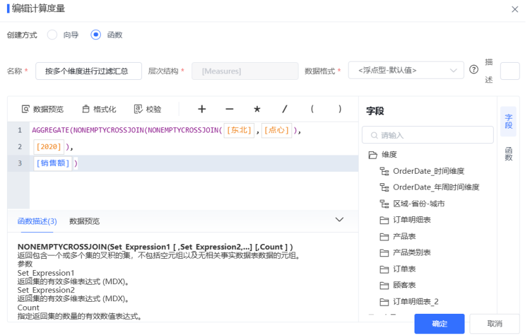Screen dimensions: 526x336
Task: Click line number 3 in editor gutter
Action: point(20,163)
